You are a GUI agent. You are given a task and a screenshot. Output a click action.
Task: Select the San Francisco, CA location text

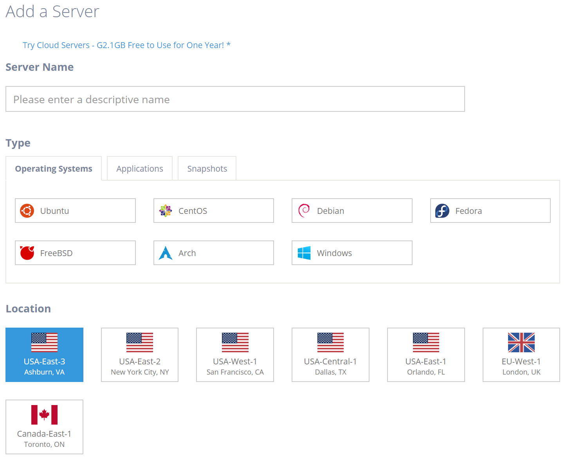click(x=235, y=372)
